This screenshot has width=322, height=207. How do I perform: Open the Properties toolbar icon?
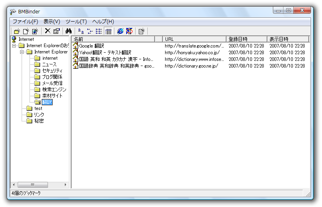point(57,31)
